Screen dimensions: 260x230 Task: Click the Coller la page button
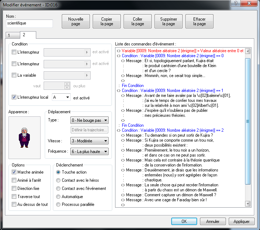click(137, 21)
